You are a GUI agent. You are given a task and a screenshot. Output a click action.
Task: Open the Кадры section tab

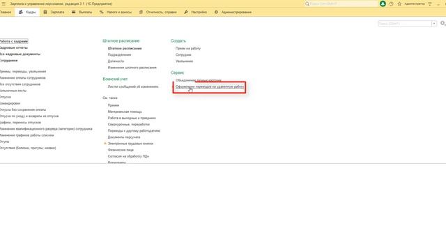(x=27, y=13)
